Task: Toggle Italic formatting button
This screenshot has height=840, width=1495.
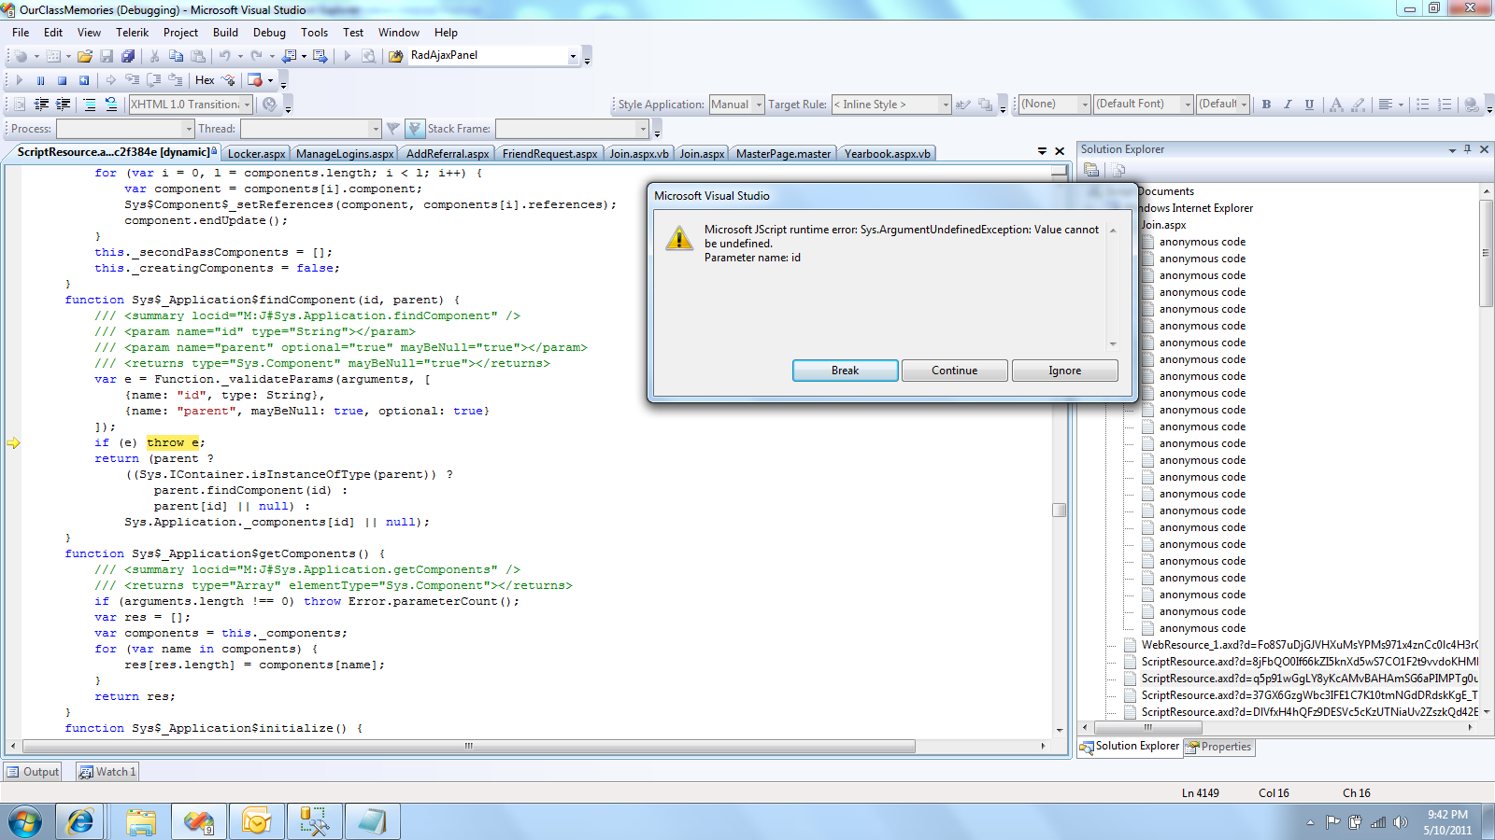Action: (1288, 105)
